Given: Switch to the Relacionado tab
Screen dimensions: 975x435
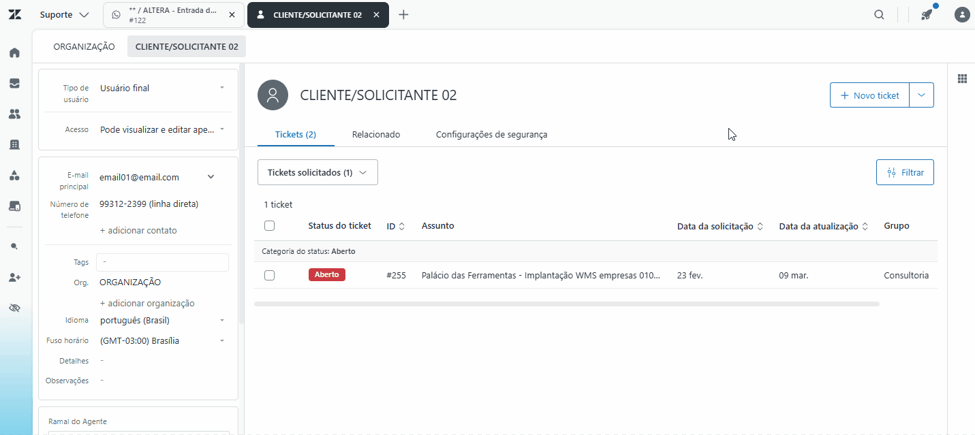Looking at the screenshot, I should tap(376, 134).
